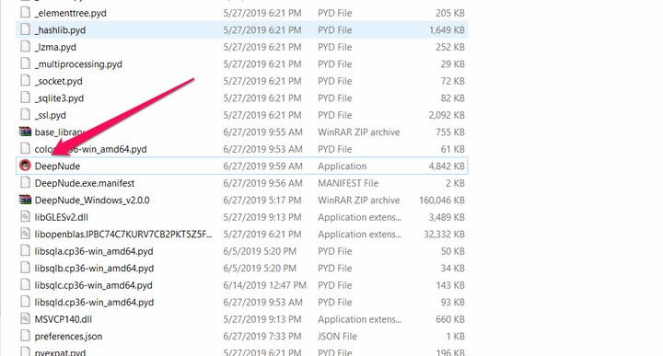Select the round application icon in the list

[26, 166]
